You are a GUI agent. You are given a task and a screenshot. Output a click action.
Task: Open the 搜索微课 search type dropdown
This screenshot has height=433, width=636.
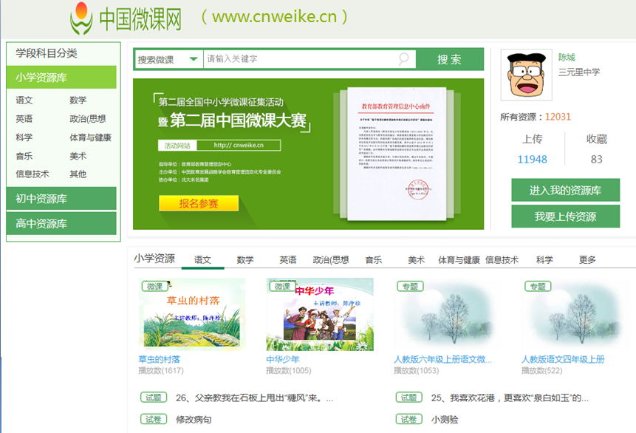pyautogui.click(x=168, y=59)
